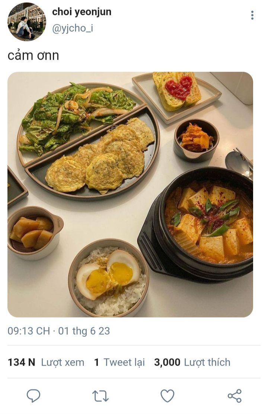
Task: Open the Lượt thích list label
Action: point(207,362)
